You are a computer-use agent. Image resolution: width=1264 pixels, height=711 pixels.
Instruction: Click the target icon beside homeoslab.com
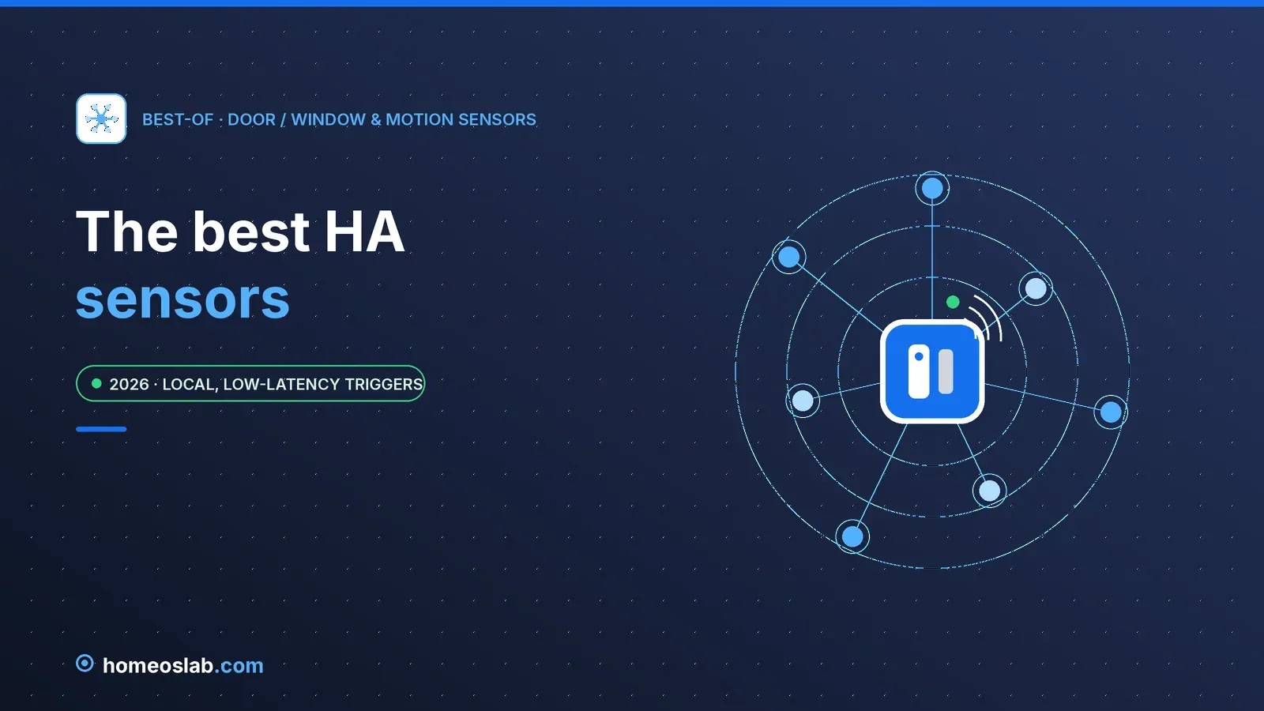pos(85,664)
